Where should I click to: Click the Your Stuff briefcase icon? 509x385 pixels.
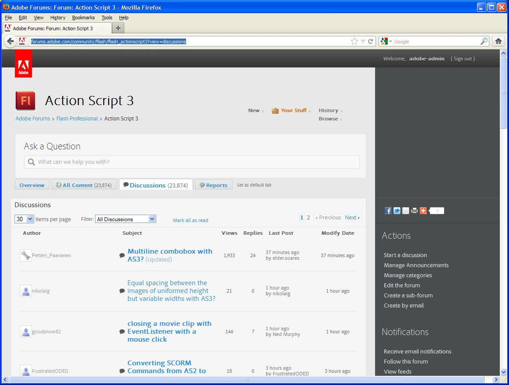pos(275,111)
